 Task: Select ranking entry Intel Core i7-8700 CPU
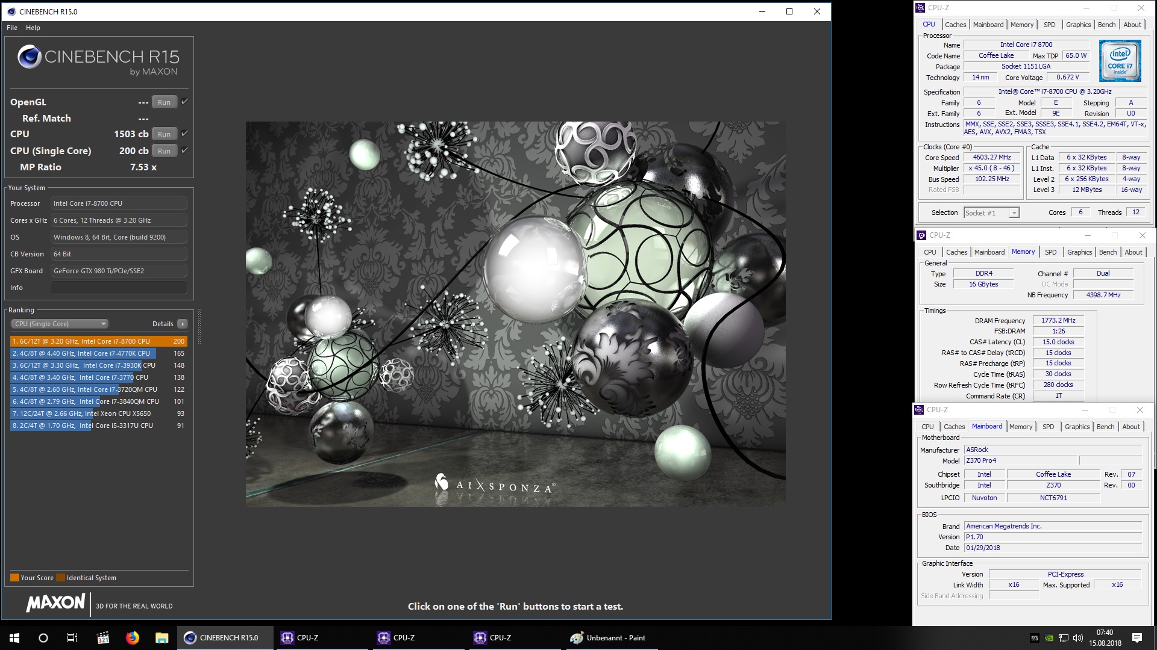[99, 341]
